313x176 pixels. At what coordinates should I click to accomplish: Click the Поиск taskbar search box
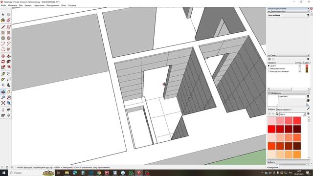(31, 173)
